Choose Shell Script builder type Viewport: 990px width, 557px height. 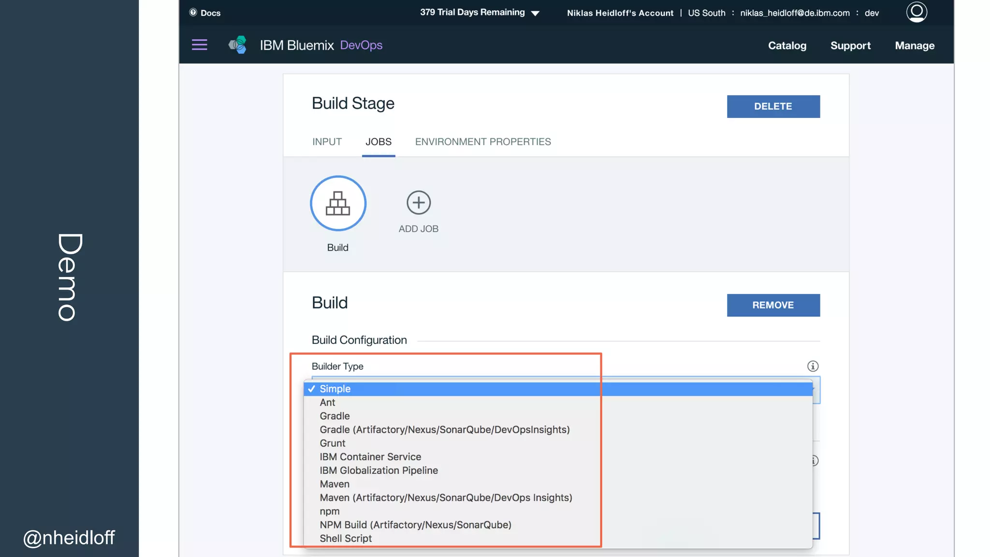tap(346, 538)
